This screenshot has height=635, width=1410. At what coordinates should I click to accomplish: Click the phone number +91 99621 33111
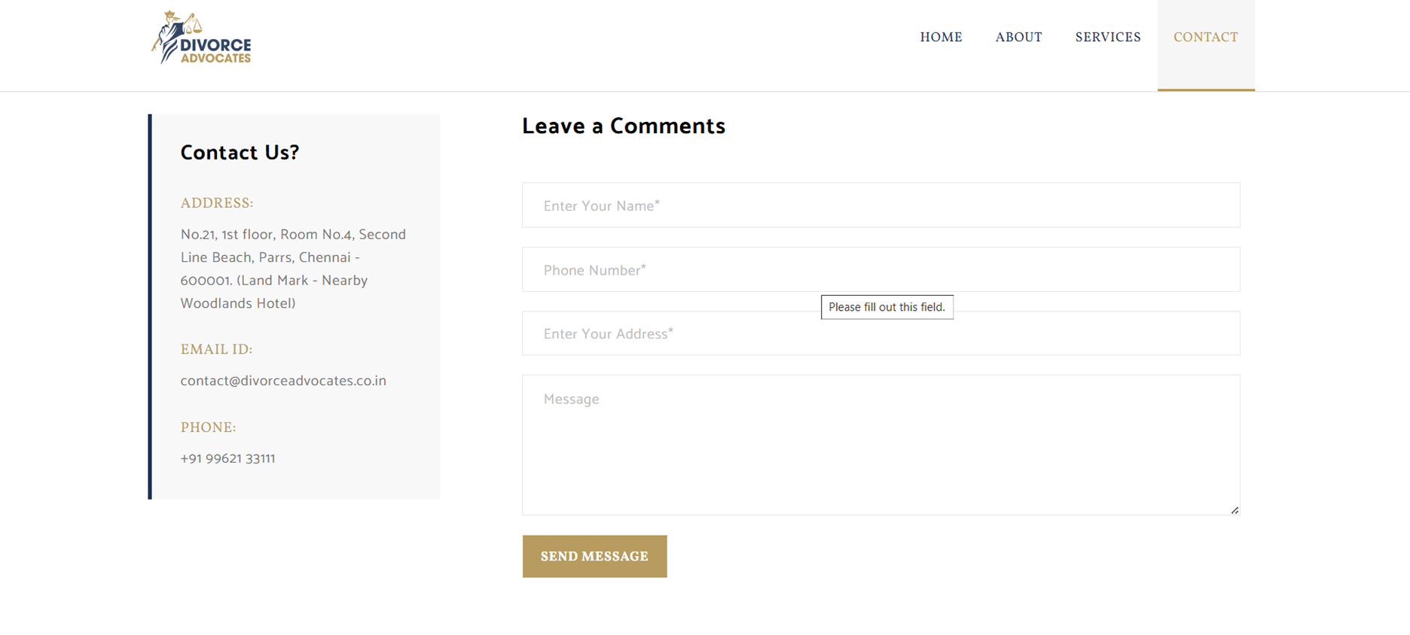[x=227, y=459]
